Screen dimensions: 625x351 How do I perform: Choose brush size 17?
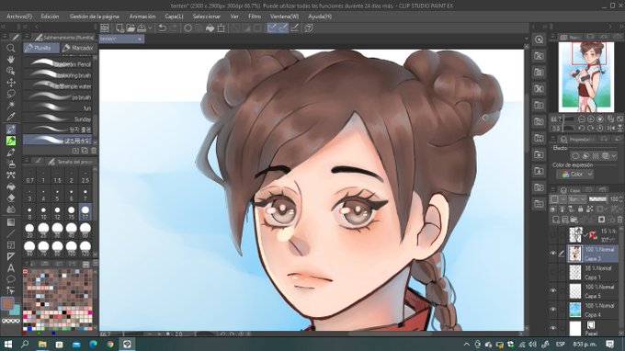pos(85,212)
